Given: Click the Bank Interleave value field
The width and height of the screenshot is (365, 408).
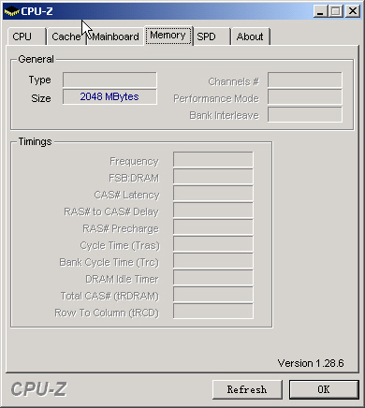Looking at the screenshot, I should 305,114.
